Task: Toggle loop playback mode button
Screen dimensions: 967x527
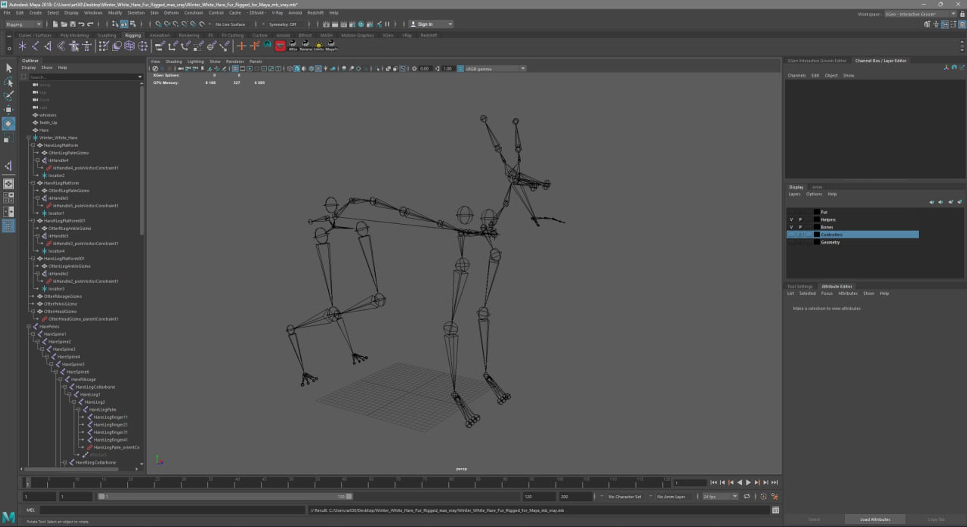Action: 747,497
